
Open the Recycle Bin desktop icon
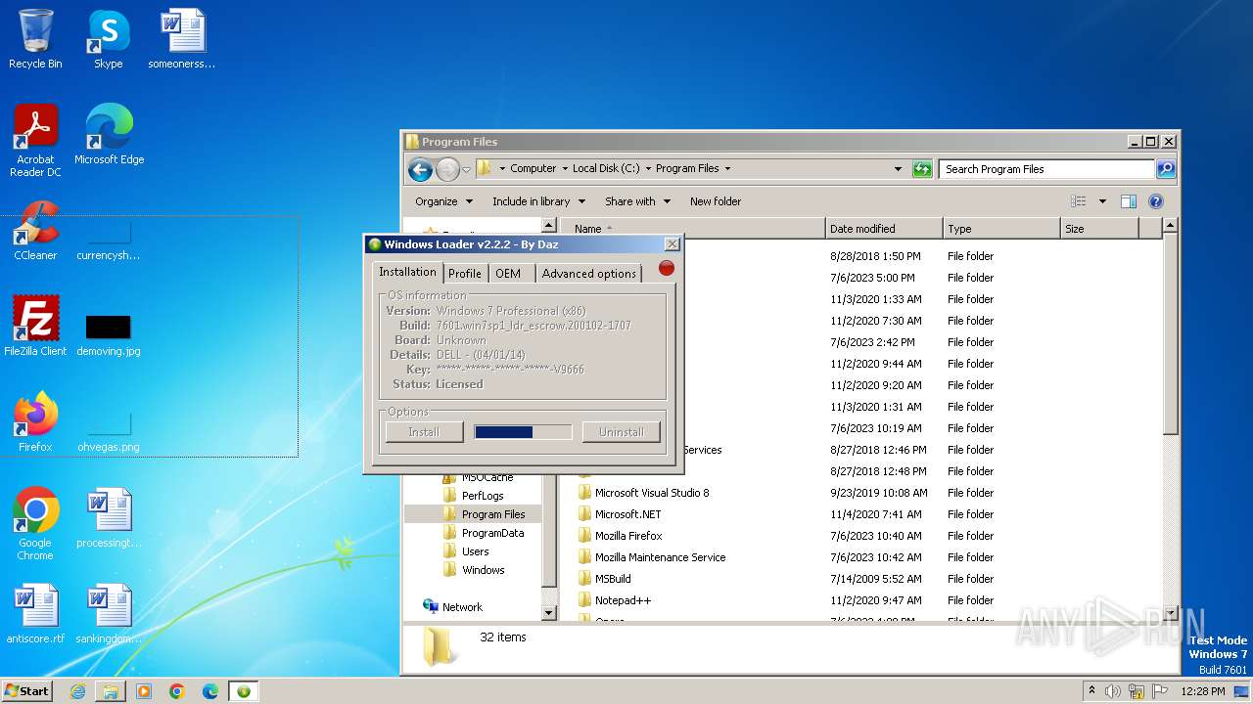click(35, 39)
